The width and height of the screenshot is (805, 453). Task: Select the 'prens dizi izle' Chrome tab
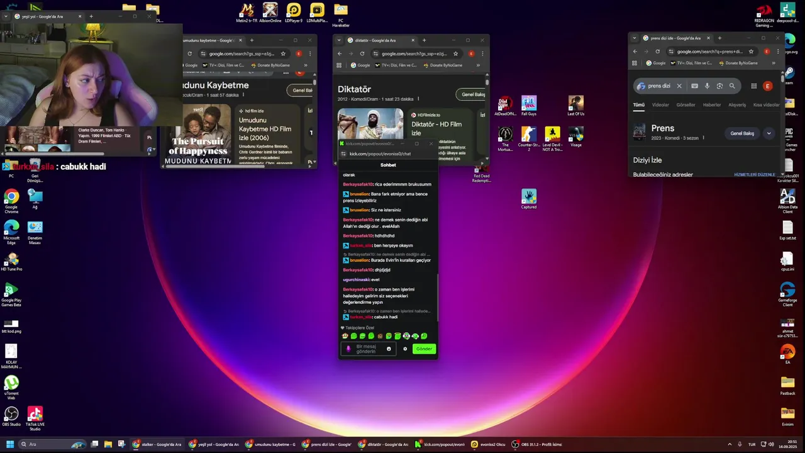coord(676,38)
